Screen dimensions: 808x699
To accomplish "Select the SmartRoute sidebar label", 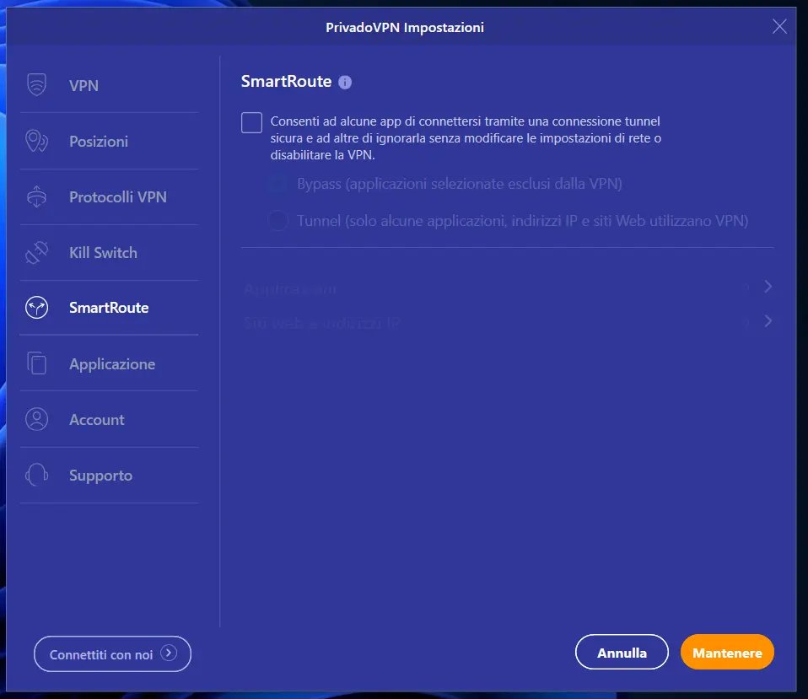I will (x=110, y=308).
